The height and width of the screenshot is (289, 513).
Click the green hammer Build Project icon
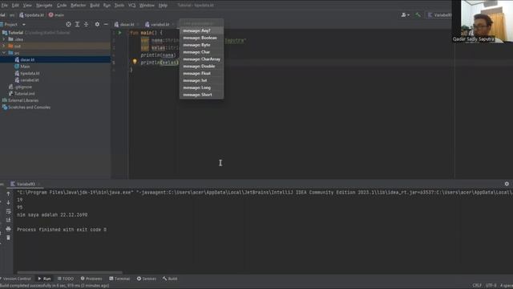[418, 15]
